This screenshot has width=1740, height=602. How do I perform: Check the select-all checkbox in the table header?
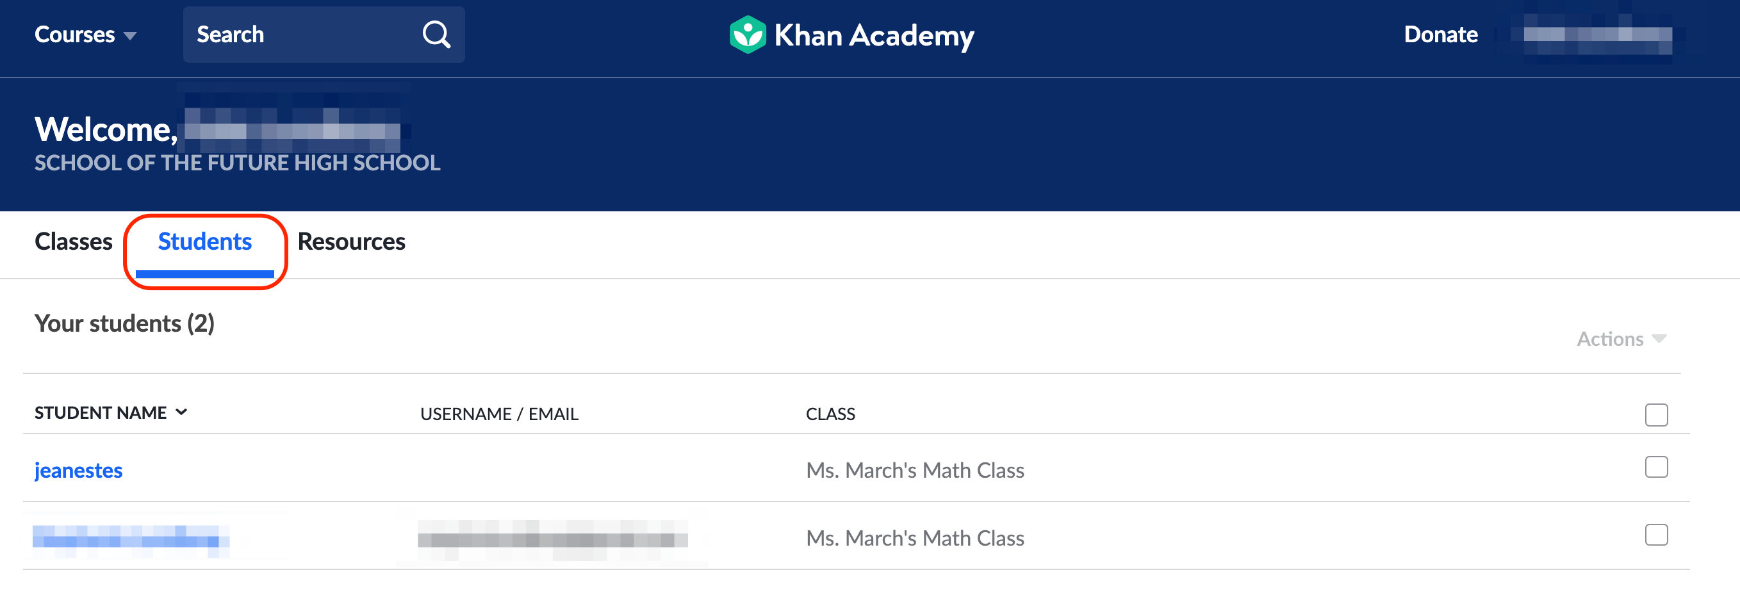tap(1656, 416)
